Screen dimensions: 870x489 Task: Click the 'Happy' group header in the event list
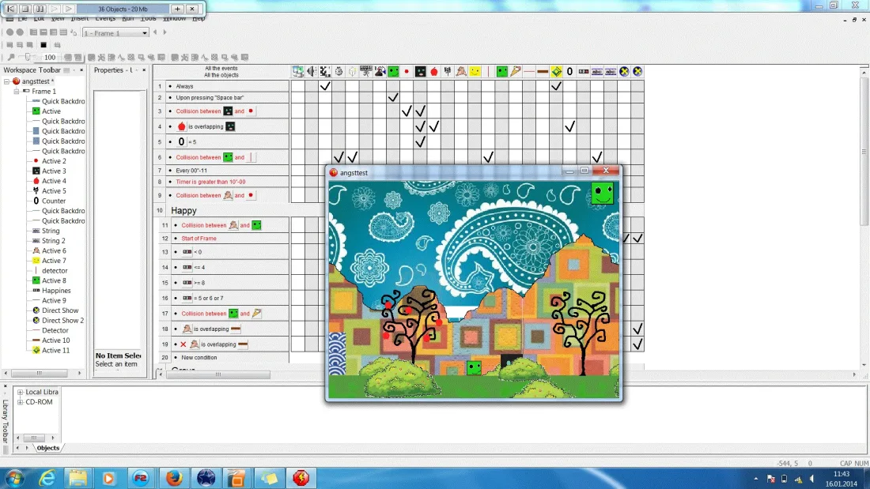(183, 211)
